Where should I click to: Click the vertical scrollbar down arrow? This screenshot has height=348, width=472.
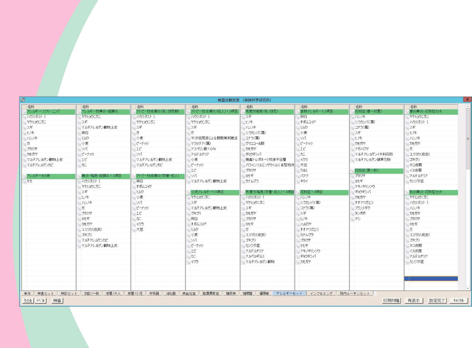tap(468, 288)
